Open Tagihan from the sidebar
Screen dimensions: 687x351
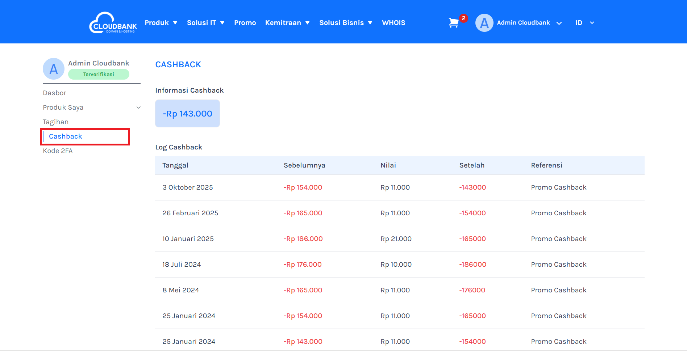point(56,122)
